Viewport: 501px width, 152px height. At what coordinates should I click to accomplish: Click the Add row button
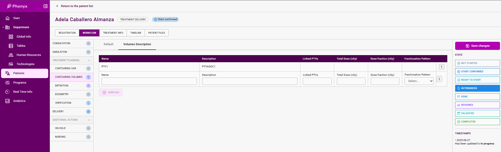pyautogui.click(x=111, y=92)
